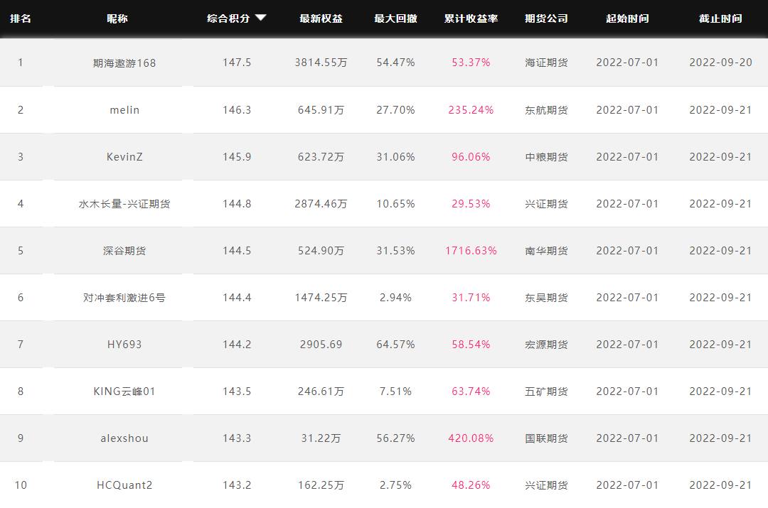Click futures company 中粮期货
This screenshot has height=508, width=768.
(x=547, y=157)
